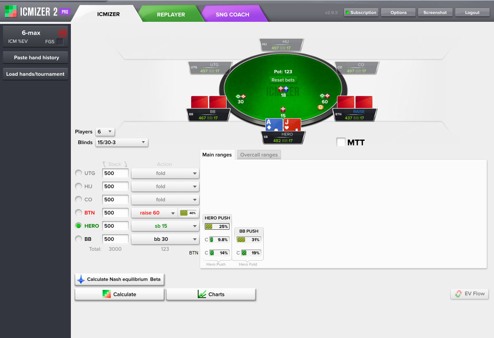Click the dealer D button chip
The width and height of the screenshot is (494, 338).
pyautogui.click(x=321, y=107)
